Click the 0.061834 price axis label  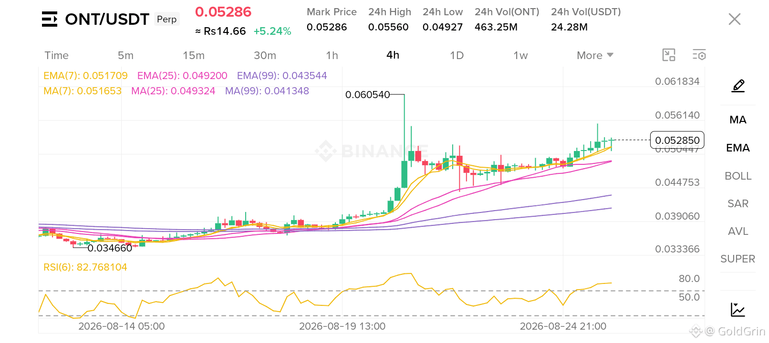click(677, 81)
